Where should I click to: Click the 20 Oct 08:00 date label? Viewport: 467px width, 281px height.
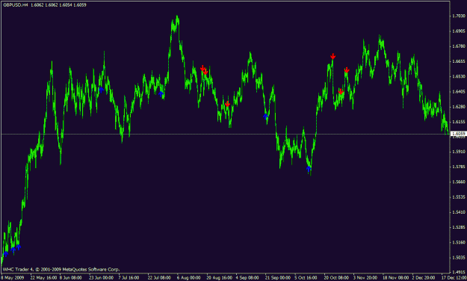tap(336, 278)
